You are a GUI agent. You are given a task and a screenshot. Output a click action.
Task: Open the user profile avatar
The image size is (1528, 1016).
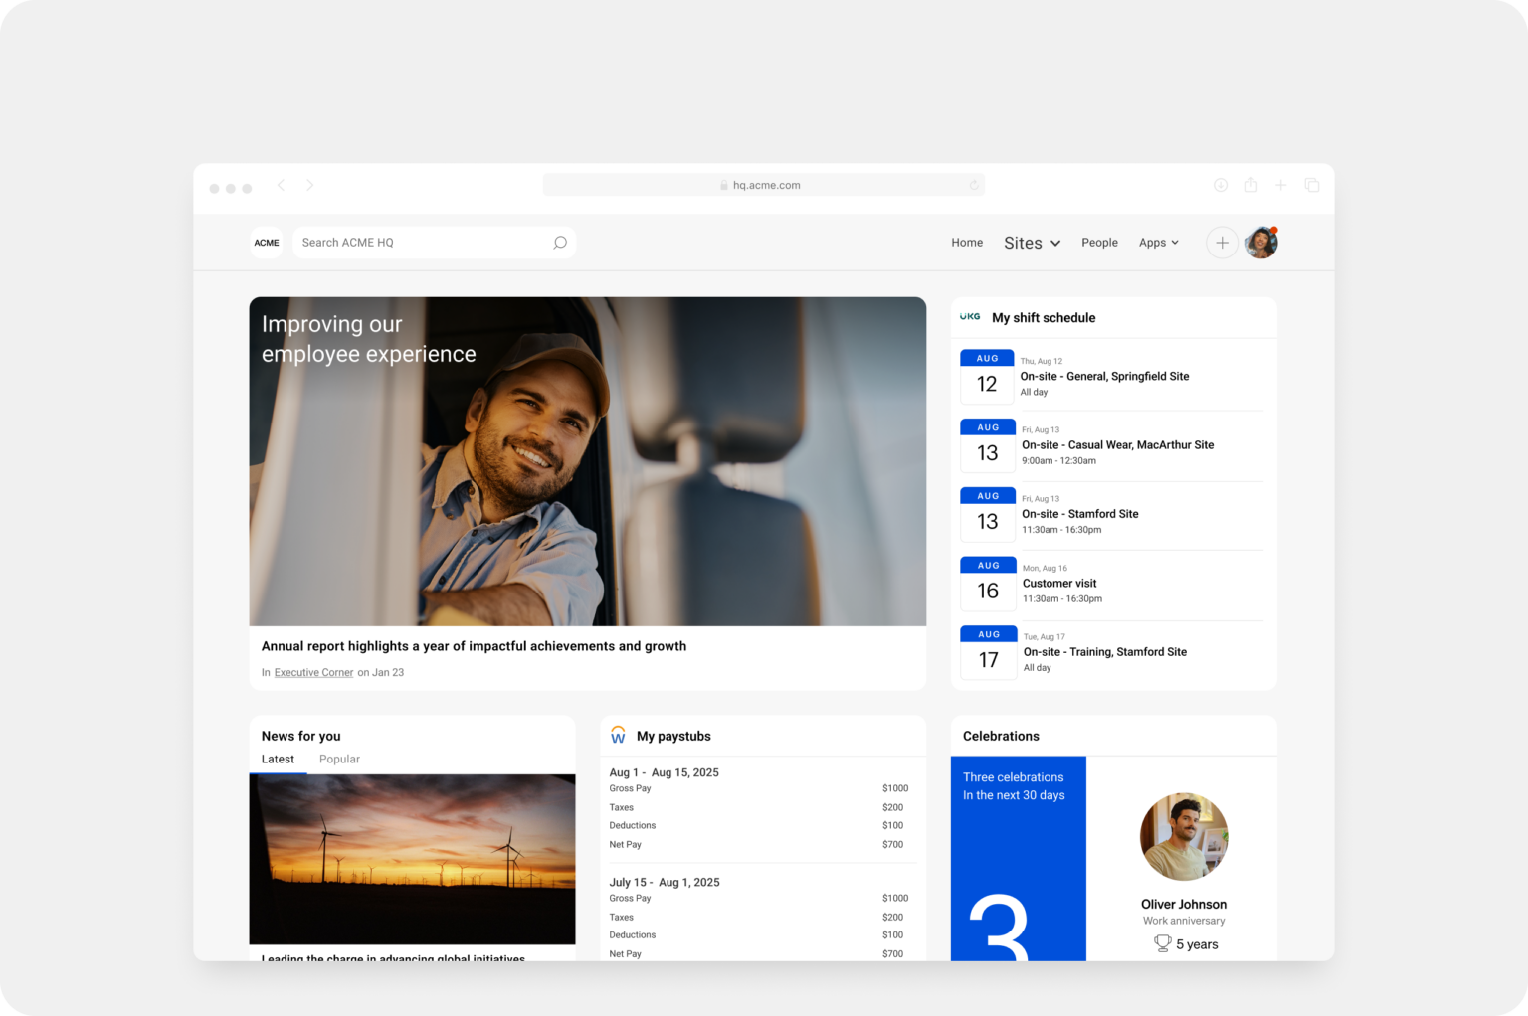coord(1261,243)
